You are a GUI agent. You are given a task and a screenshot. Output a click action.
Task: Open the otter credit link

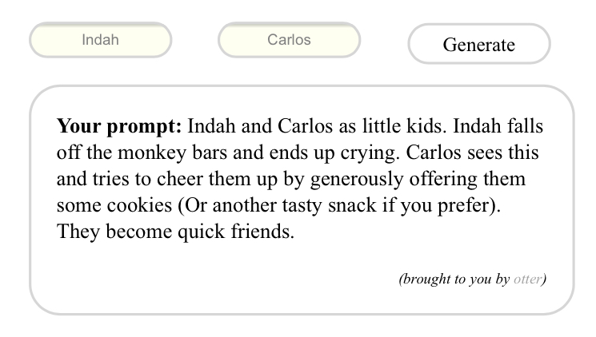(527, 280)
